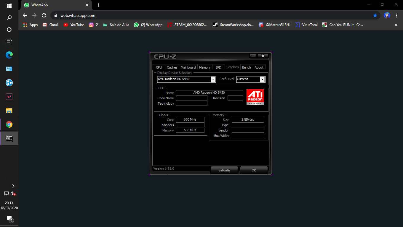This screenshot has width=403, height=227.
Task: Open the Valorant taskbar icon
Action: click(9, 97)
